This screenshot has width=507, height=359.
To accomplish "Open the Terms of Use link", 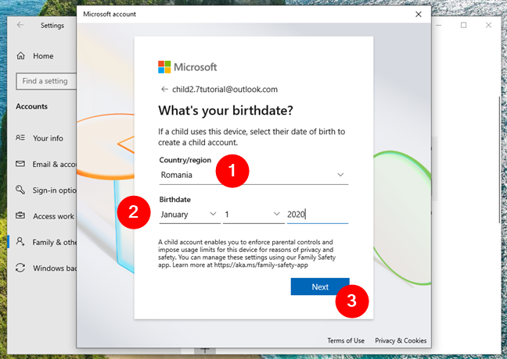I will [346, 340].
